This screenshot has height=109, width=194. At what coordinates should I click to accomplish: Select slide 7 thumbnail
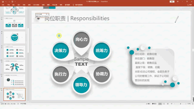(x=15, y=23)
